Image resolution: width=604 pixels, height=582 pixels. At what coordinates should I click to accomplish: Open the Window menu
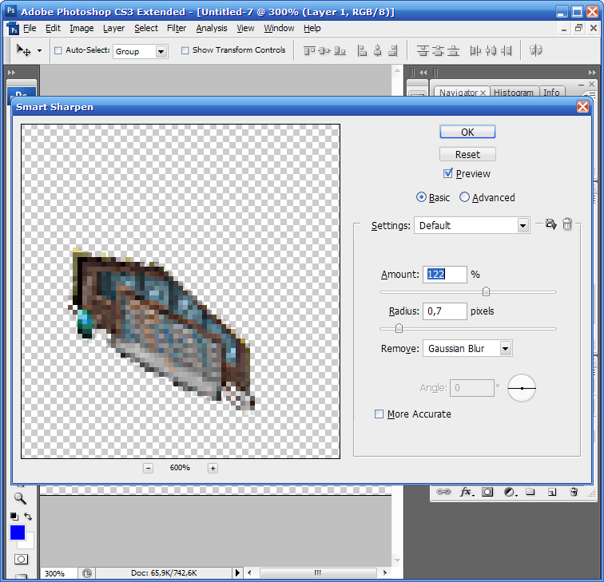[279, 28]
